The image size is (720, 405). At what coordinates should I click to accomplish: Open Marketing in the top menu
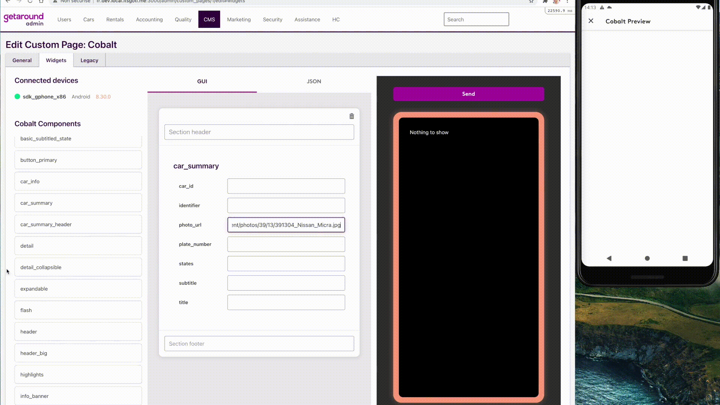pyautogui.click(x=238, y=19)
